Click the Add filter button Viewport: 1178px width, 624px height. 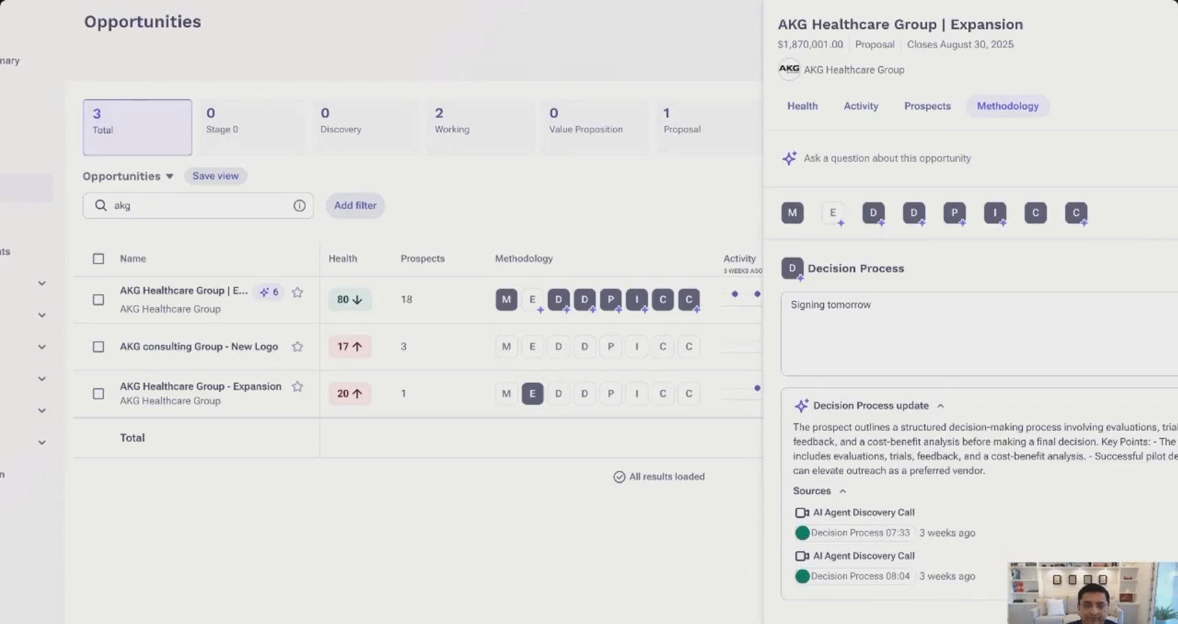coord(355,206)
